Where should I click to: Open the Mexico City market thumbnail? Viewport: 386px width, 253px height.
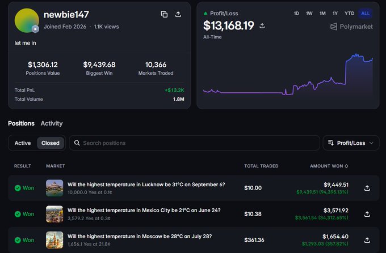point(54,214)
